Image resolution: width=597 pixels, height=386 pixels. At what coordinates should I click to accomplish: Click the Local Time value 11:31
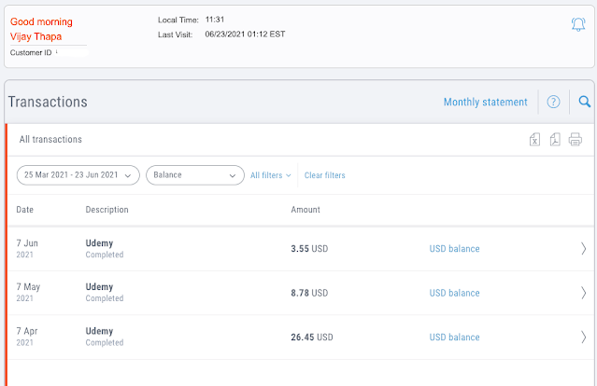click(215, 20)
